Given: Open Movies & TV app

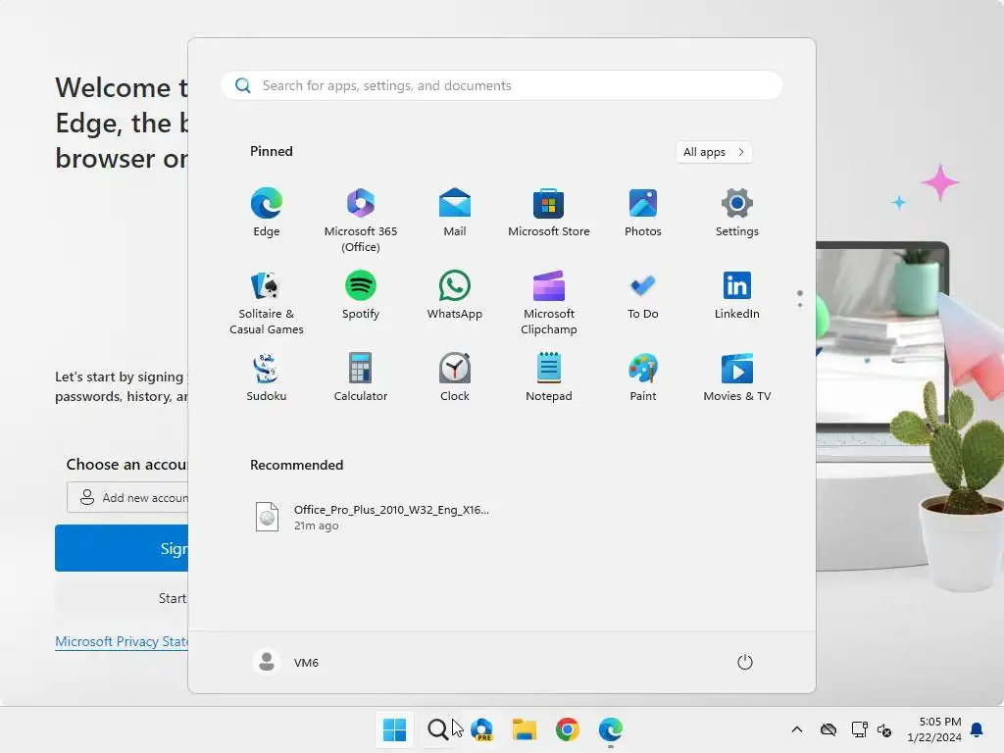Looking at the screenshot, I should click(x=737, y=377).
